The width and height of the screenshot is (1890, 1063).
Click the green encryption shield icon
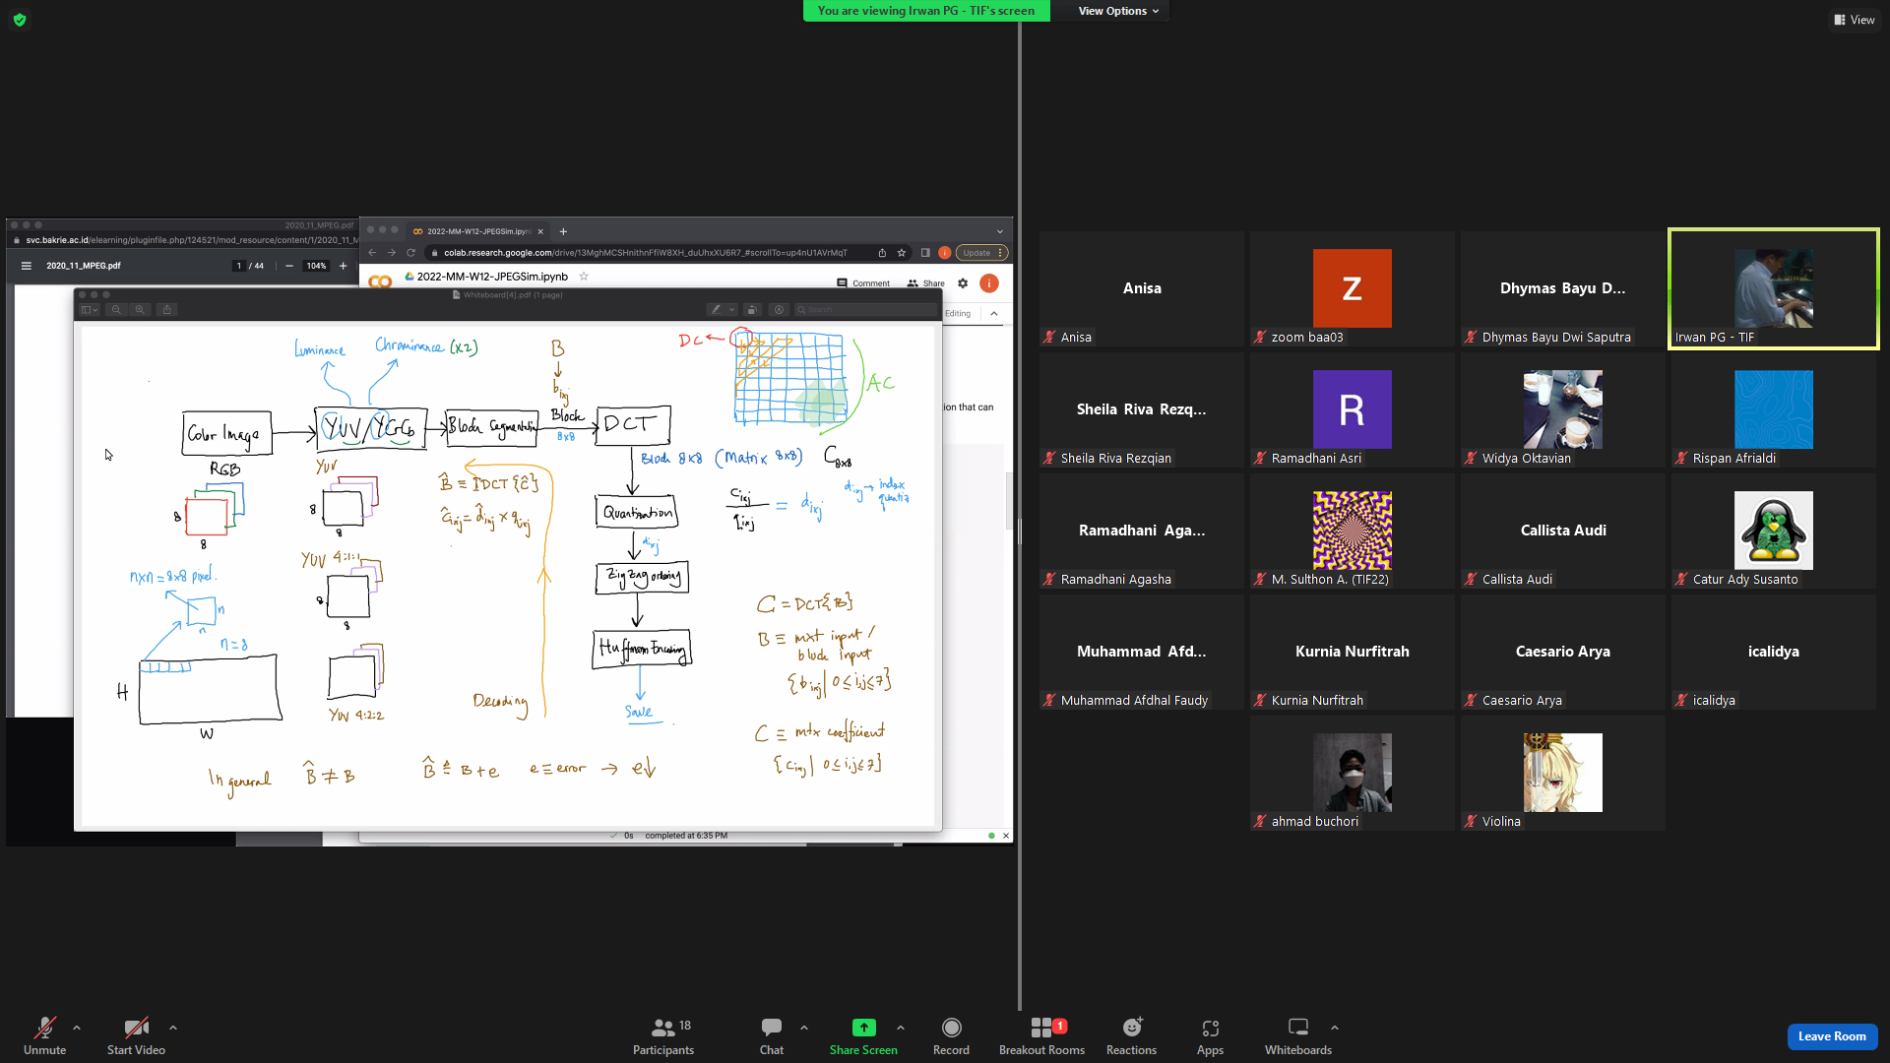20,20
